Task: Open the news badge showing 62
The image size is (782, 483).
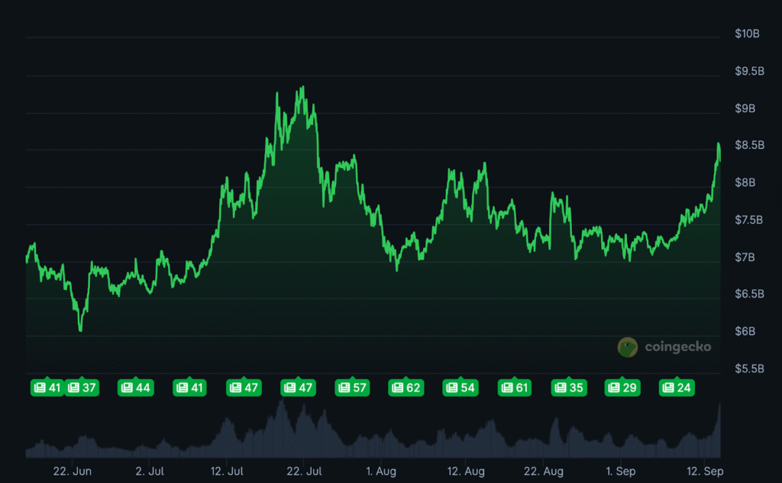Action: tap(406, 388)
